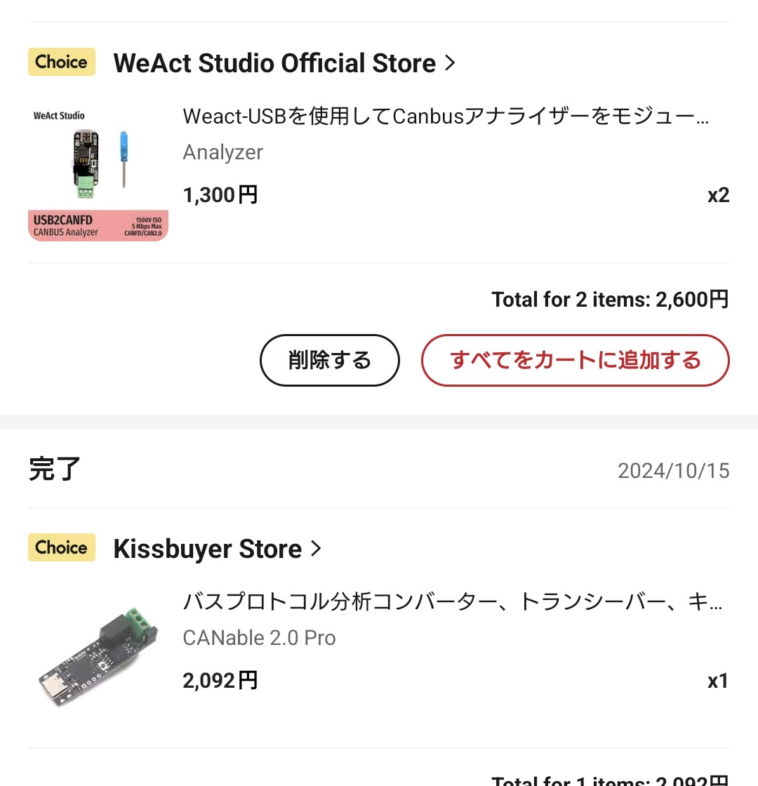
Task: Open Weact-USB Canbus analyzer product title
Action: coord(446,116)
